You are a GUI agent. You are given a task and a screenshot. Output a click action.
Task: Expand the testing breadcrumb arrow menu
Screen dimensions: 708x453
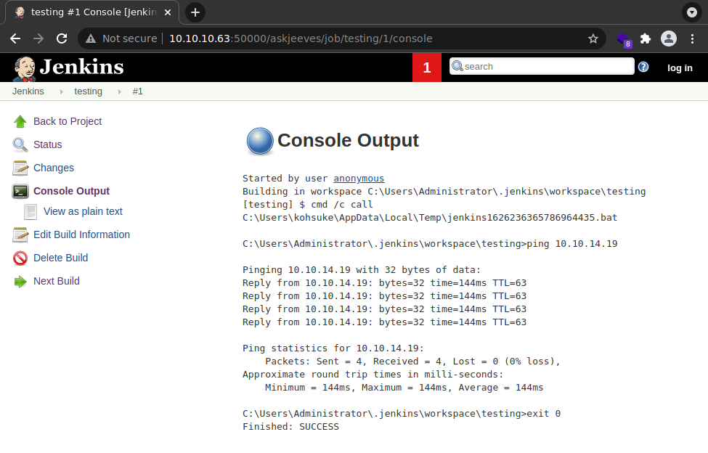[119, 91]
